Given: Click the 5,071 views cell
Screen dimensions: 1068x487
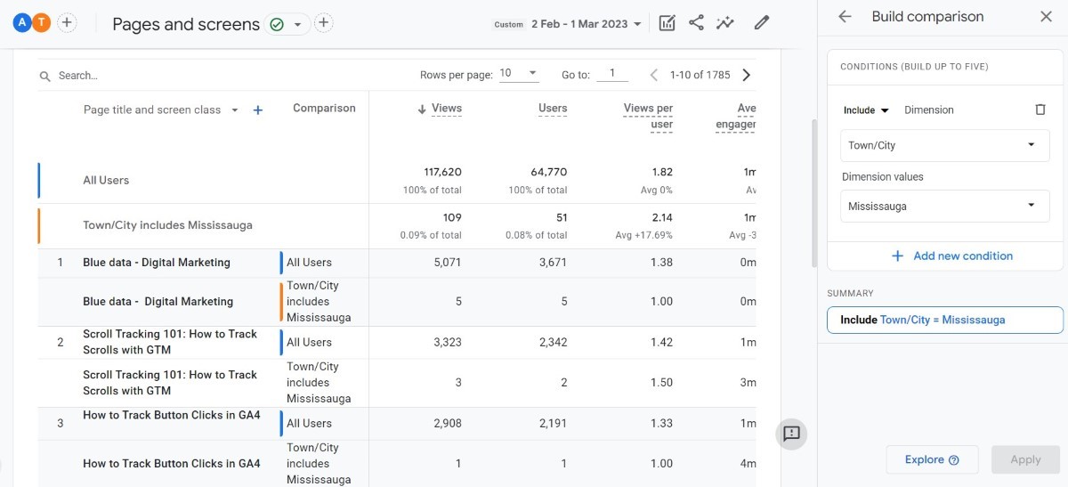Looking at the screenshot, I should 448,263.
